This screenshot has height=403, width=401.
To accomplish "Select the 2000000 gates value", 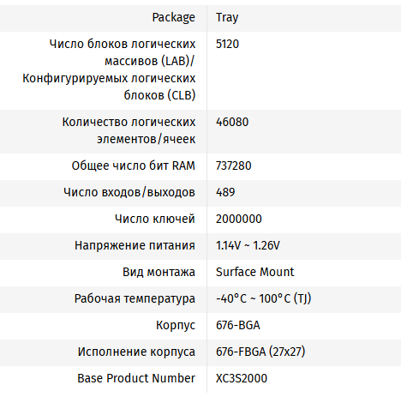I will click(239, 219).
